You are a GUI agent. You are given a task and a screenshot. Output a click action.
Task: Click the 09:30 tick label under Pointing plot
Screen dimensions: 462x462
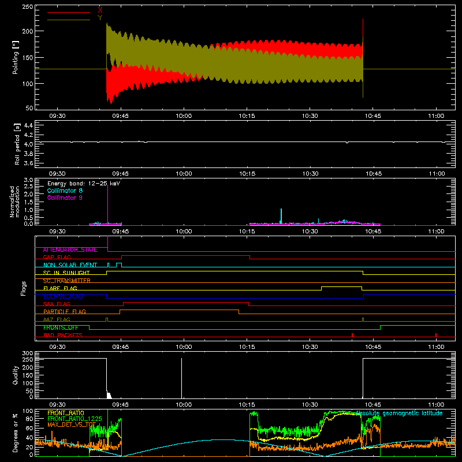coord(57,116)
